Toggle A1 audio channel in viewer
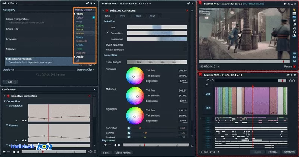The width and height of the screenshot is (299, 157). pyautogui.click(x=295, y=57)
